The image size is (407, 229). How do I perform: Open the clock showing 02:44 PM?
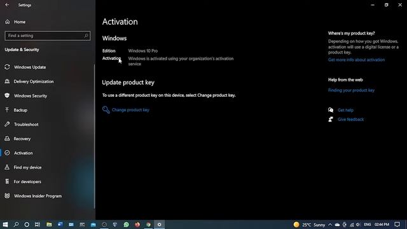382,225
